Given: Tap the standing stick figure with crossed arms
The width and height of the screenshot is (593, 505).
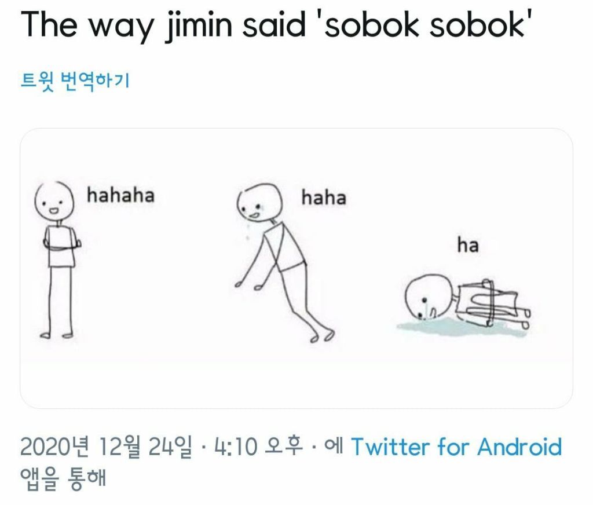Looking at the screenshot, I should point(57,259).
